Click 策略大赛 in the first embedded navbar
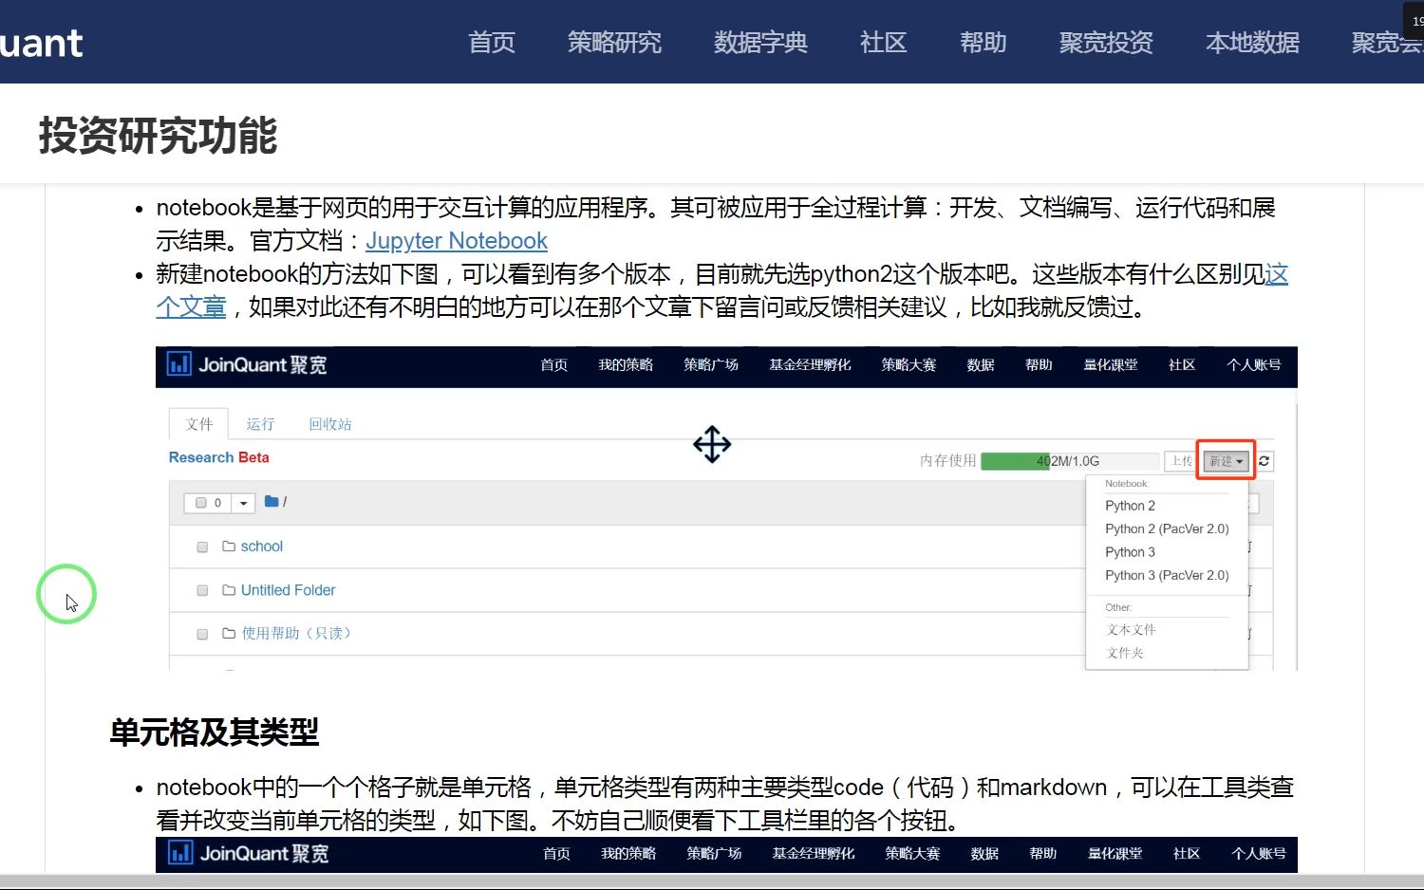Screen dimensions: 1424x890 point(909,365)
